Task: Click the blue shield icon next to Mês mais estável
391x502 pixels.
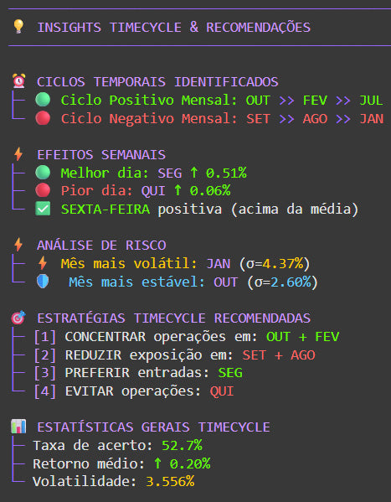Action: [43, 282]
